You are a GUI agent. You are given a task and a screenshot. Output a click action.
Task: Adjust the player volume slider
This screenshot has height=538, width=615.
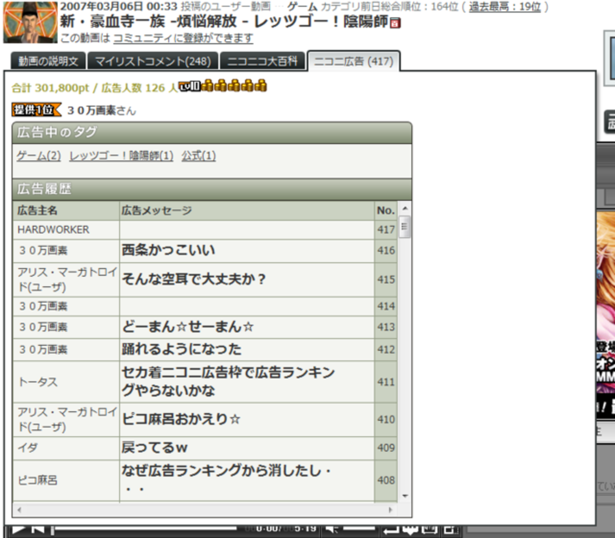359,529
